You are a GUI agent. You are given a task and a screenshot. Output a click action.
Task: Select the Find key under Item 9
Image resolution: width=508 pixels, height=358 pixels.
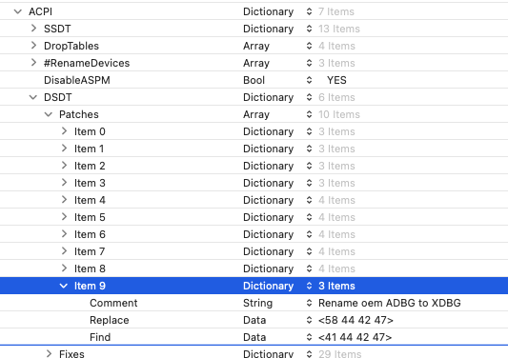point(100,338)
